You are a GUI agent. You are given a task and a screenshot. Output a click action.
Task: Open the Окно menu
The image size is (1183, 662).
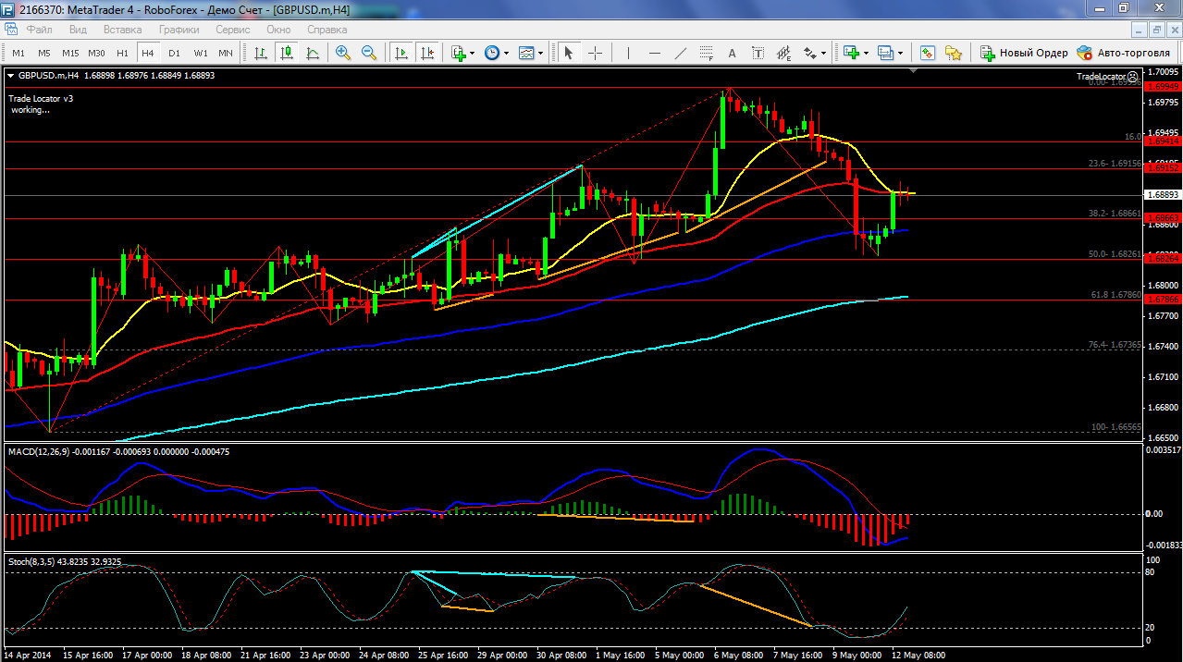(278, 30)
